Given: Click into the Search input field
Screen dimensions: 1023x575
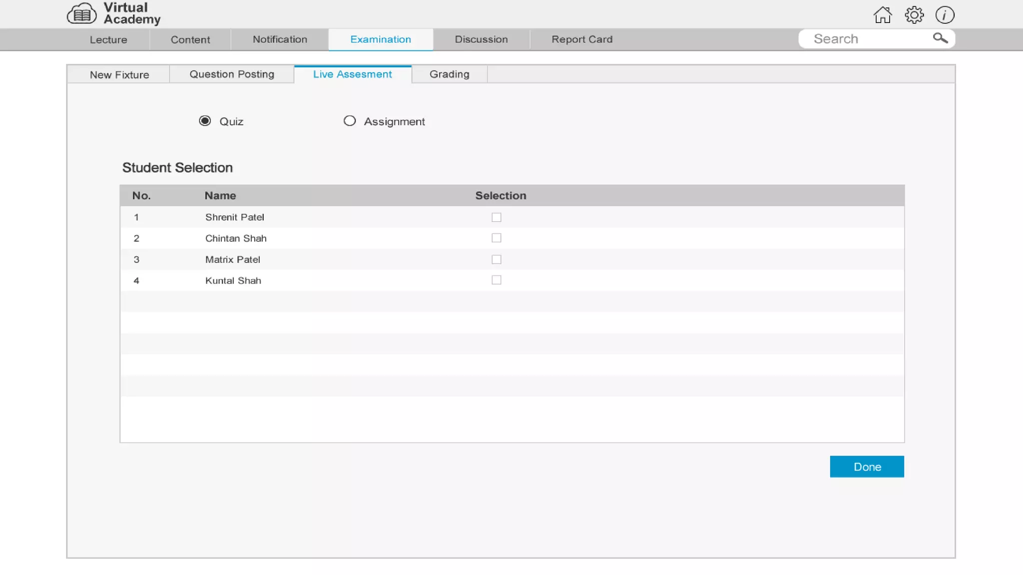Looking at the screenshot, I should coord(864,39).
